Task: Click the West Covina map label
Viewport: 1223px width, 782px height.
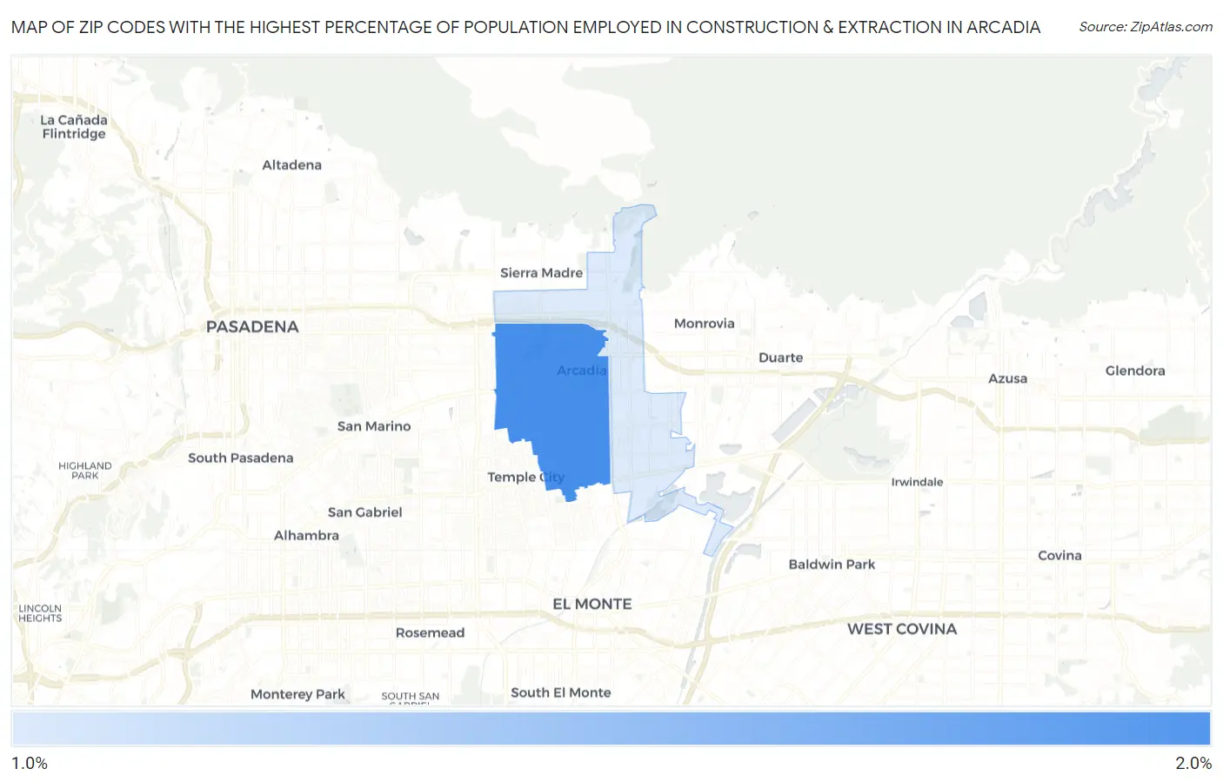Action: point(902,629)
